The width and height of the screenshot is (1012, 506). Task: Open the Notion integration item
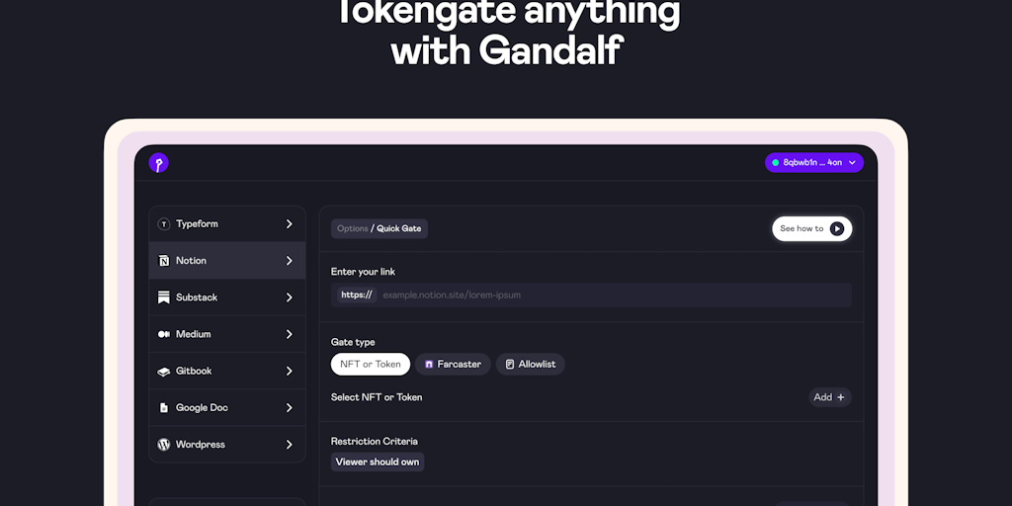tap(226, 261)
